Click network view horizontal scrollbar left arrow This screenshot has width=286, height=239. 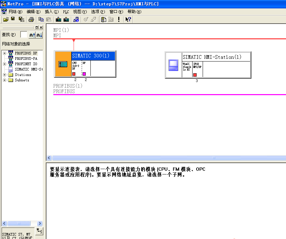(49, 158)
